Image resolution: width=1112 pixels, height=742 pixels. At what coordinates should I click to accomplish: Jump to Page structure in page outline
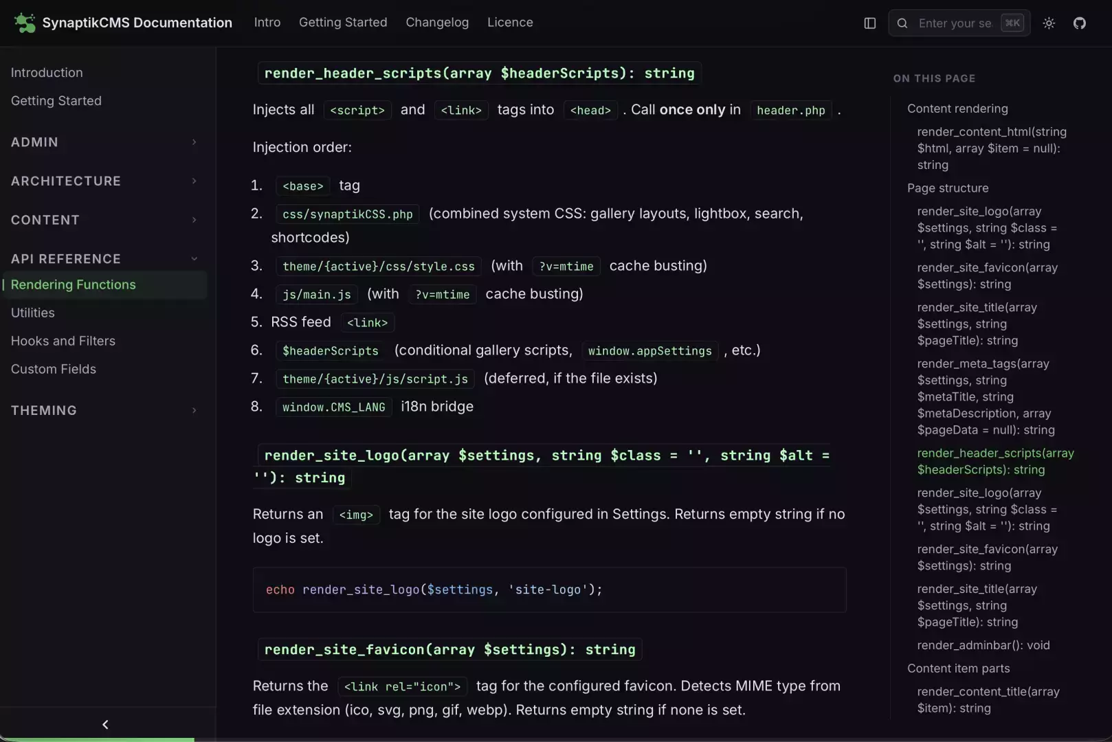(x=948, y=188)
